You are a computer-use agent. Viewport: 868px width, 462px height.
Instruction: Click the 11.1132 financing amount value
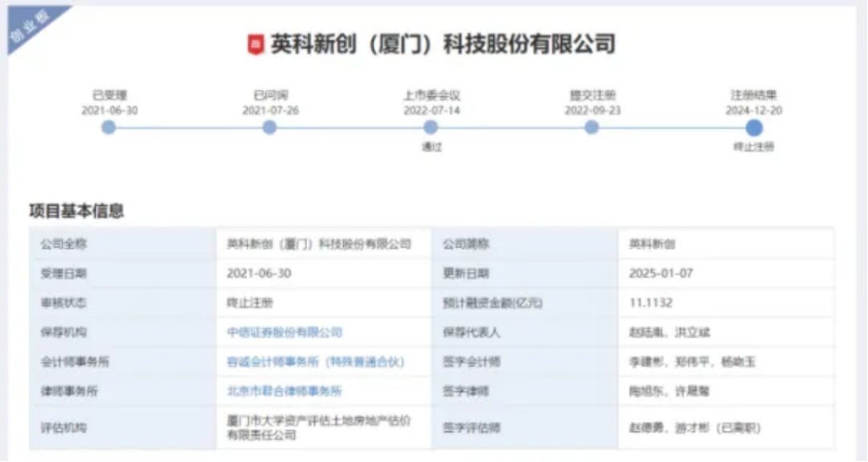[x=651, y=303]
